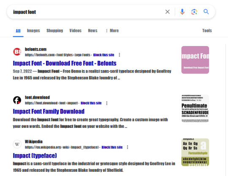Screen dimensions: 228x176
Task: Switch to the Shopping tab
Action: click(54, 31)
